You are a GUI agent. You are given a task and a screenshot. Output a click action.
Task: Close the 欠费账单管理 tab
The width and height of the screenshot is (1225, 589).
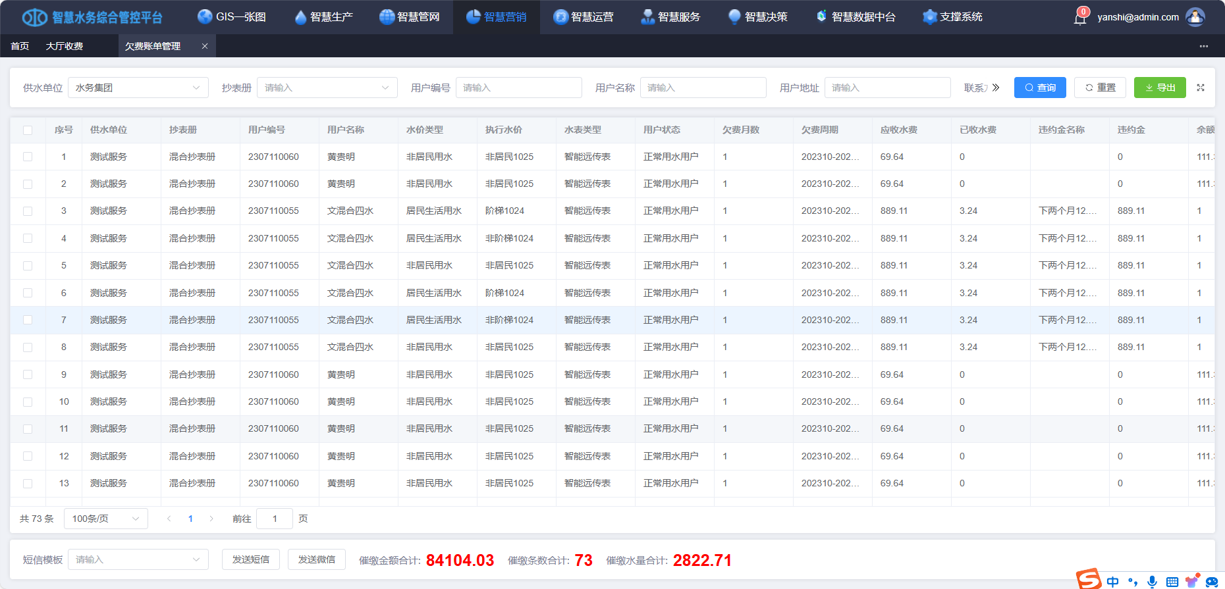pos(205,46)
